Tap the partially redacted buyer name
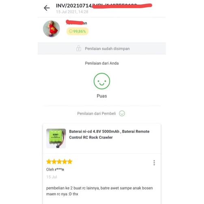The height and width of the screenshot is (204, 204). (x=77, y=23)
